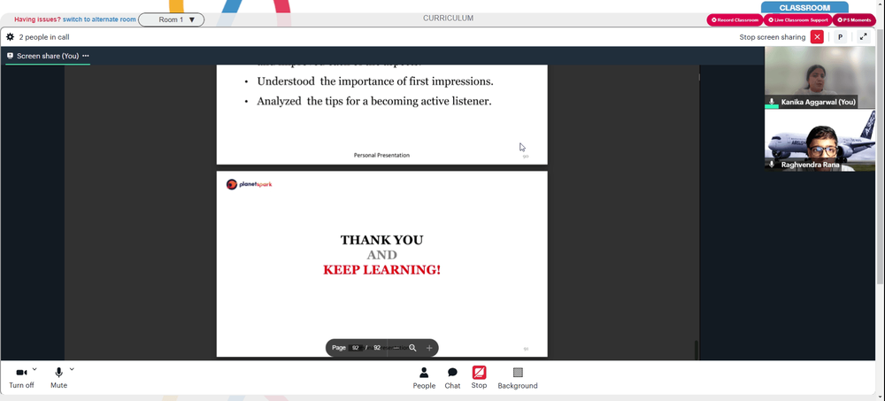Click the PDF page number field

click(356, 348)
